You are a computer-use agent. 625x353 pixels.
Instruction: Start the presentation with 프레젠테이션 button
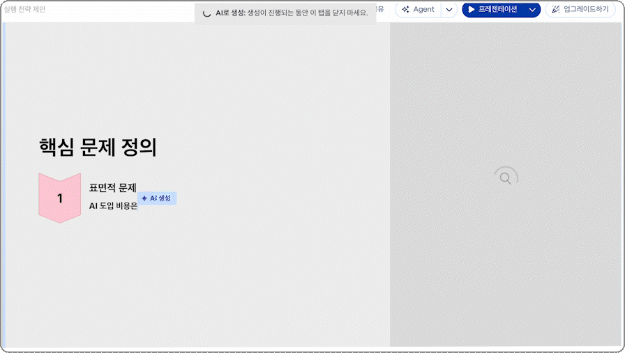coord(497,10)
